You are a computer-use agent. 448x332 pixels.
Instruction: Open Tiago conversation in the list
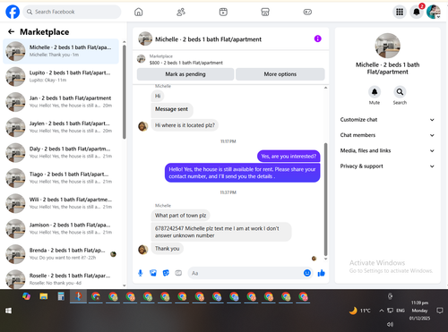click(61, 178)
